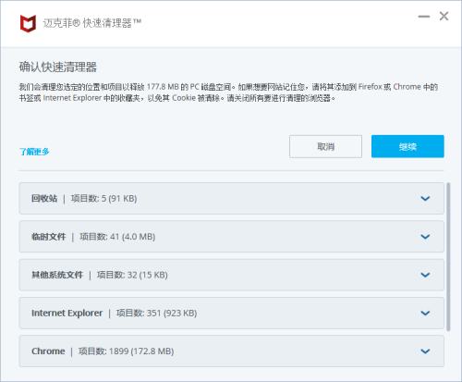Click 项目数: 41 (4.0 MB) text
The width and height of the screenshot is (462, 382).
[x=117, y=237]
